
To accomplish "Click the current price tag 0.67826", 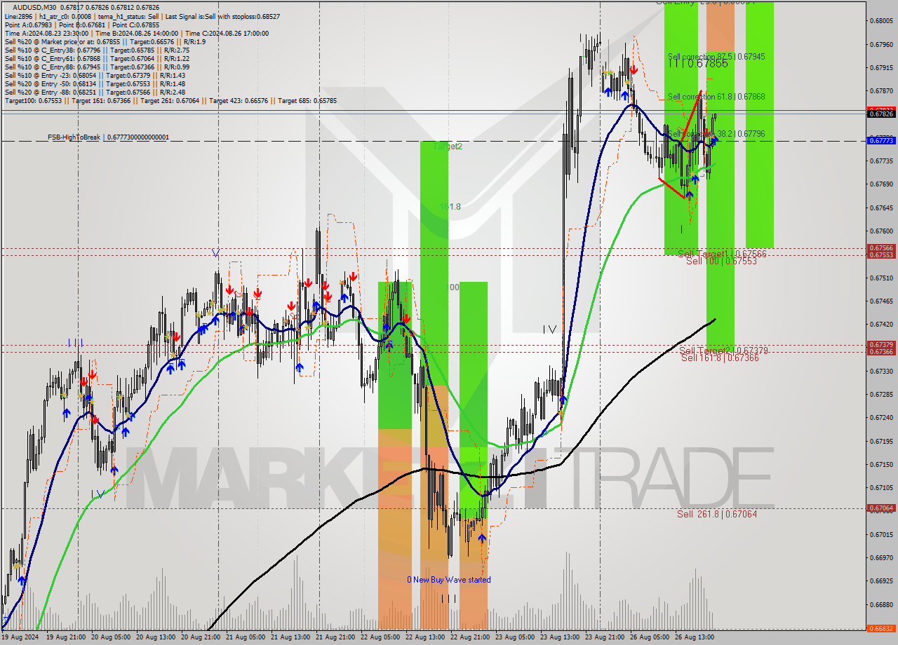I will (x=881, y=114).
